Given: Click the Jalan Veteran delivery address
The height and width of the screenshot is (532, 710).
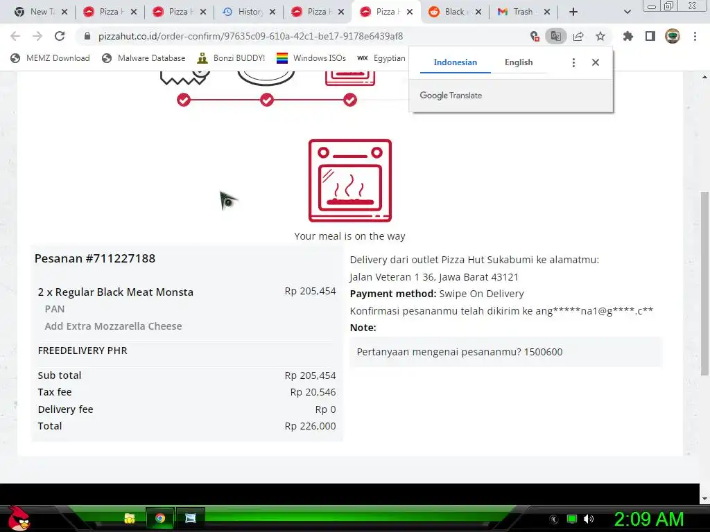Looking at the screenshot, I should (434, 277).
